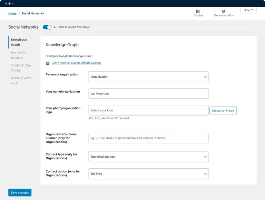Viewport: 265px width, 200px height.
Task: Click the left arrow beside the toggle
Action: (55, 27)
